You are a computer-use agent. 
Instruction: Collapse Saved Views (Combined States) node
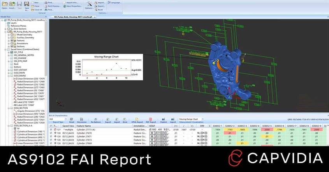click(x=5, y=49)
